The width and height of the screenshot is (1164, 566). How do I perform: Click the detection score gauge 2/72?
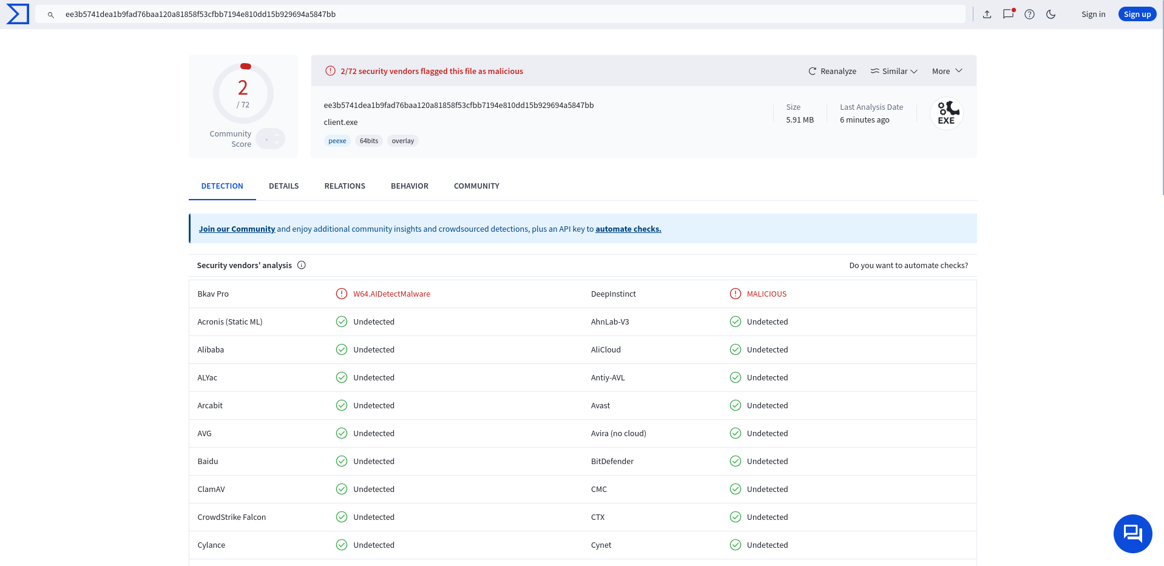click(x=243, y=93)
